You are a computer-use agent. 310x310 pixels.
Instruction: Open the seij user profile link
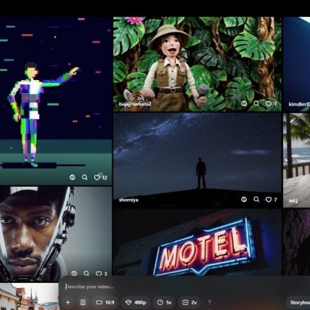293,200
